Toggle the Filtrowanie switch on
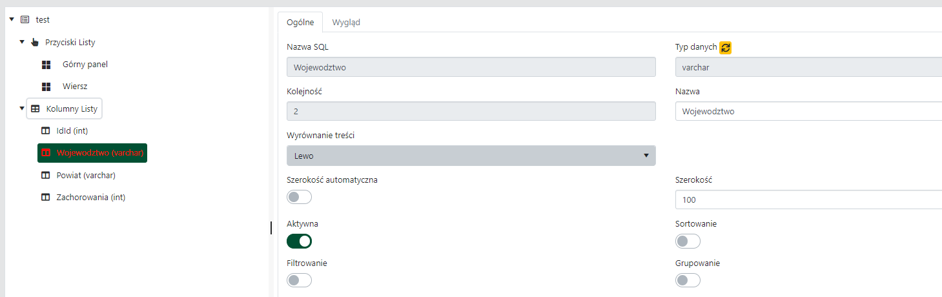 [x=299, y=280]
